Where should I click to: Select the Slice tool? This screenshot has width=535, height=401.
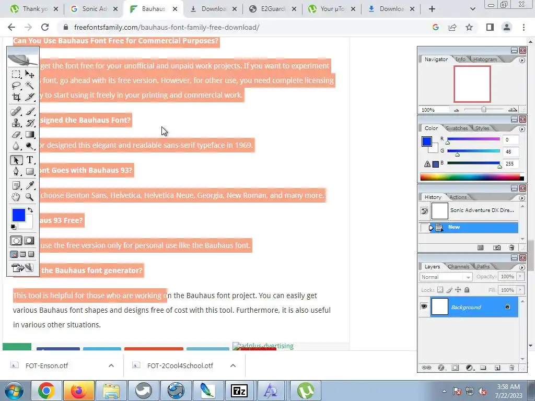30,97
